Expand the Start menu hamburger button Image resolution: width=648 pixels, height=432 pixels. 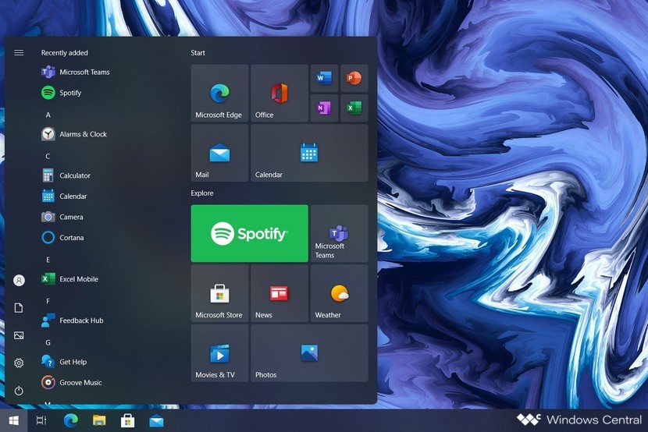click(x=19, y=53)
